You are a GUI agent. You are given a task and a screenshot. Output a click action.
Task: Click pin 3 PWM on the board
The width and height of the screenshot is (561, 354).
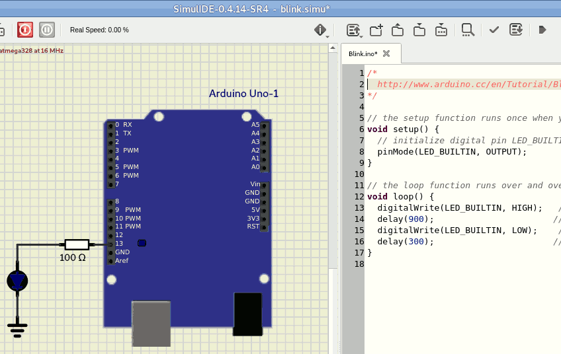click(x=111, y=151)
